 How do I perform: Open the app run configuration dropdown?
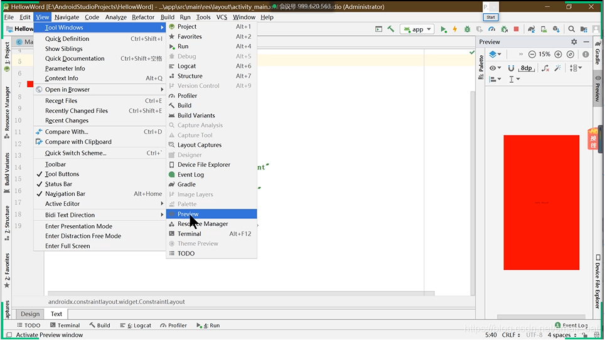(417, 29)
